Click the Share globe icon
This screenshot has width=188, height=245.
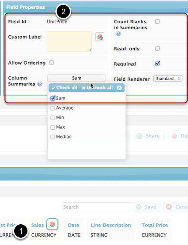[x=139, y=136]
